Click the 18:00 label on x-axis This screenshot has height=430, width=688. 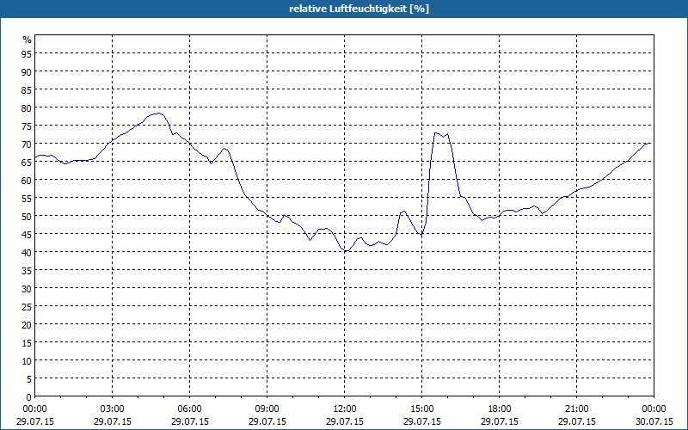500,408
